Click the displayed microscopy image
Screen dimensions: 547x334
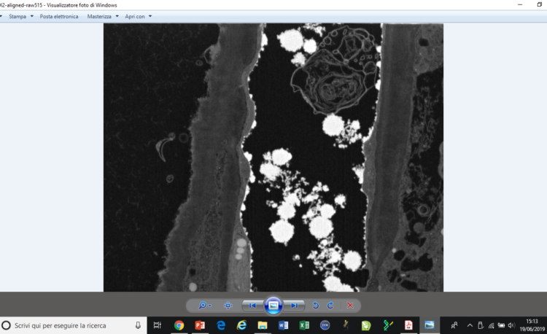(x=273, y=157)
